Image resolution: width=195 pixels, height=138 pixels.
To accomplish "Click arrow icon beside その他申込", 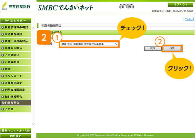I will (3, 55).
